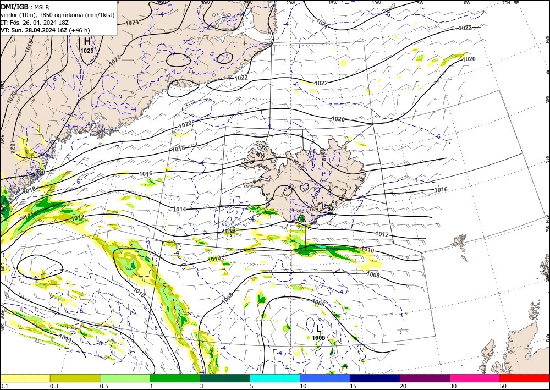Select the 'VT: Sun. 28.04.2024 16Z (+46 h)' line
Image resolution: width=550 pixels, height=390 pixels.
click(45, 30)
